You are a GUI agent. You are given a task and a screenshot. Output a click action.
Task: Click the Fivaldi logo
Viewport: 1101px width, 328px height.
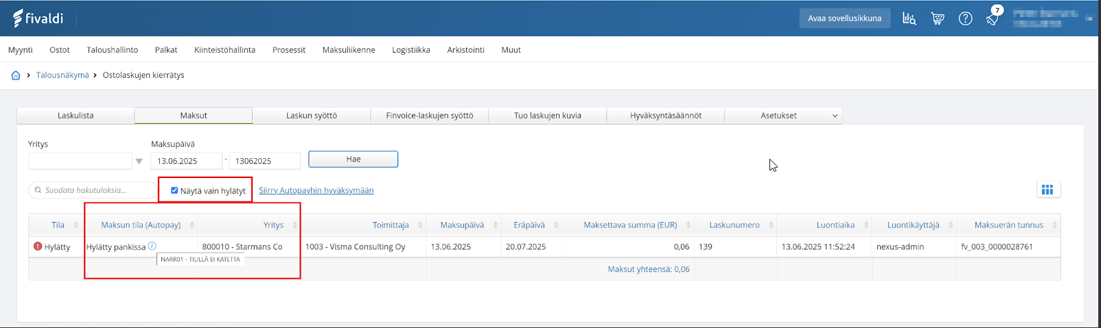click(x=38, y=18)
